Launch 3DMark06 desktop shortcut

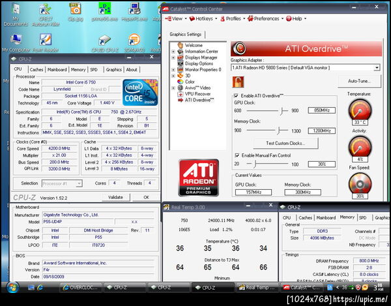tap(134, 42)
